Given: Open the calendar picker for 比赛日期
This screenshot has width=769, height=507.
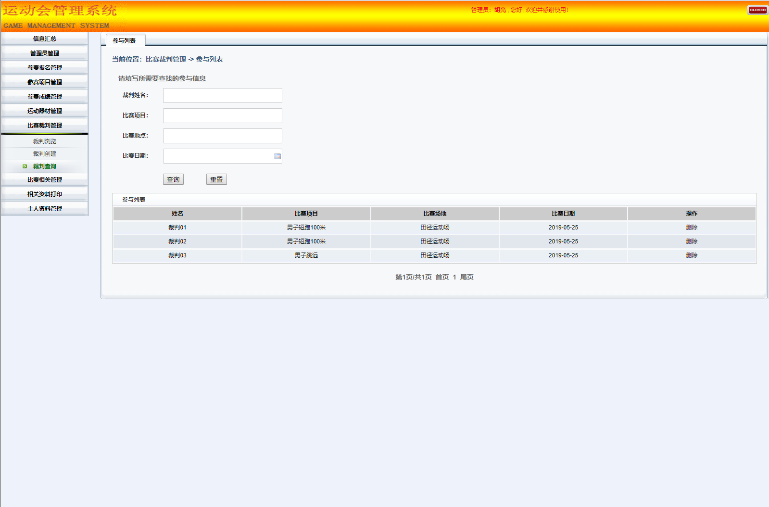Looking at the screenshot, I should [x=277, y=156].
